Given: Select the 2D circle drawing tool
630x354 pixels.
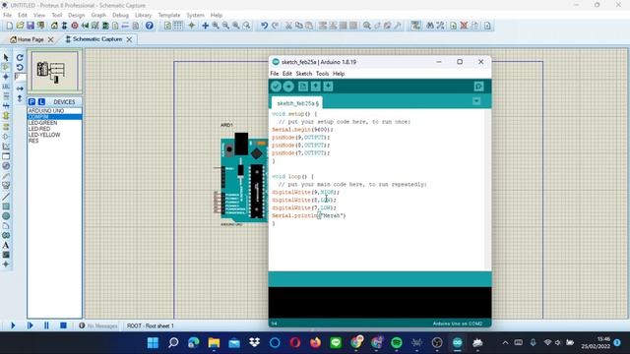Looking at the screenshot, I should point(6,216).
